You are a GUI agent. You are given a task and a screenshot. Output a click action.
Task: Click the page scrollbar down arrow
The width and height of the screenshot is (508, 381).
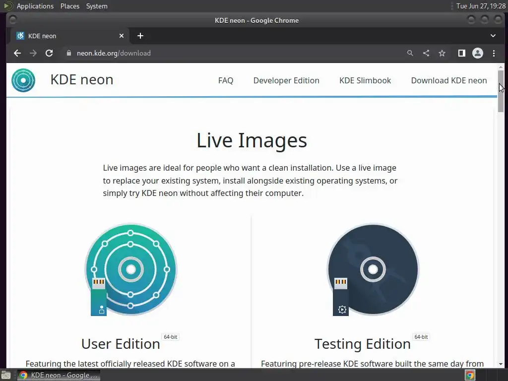point(501,364)
